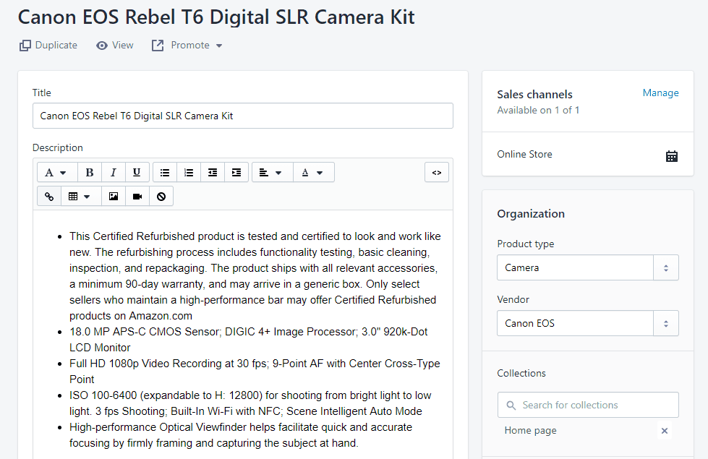The image size is (708, 459).
Task: Insert a bulleted list
Action: (x=165, y=173)
